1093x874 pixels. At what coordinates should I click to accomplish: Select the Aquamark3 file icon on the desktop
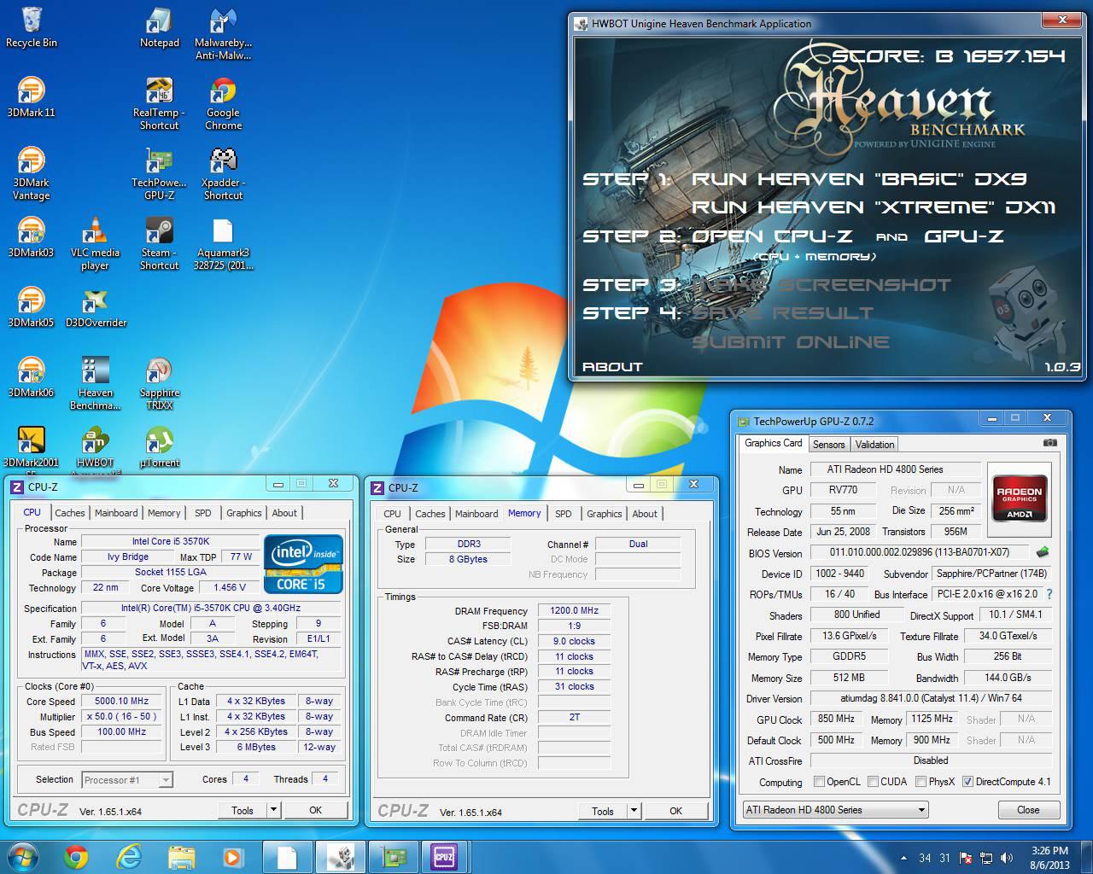[223, 244]
